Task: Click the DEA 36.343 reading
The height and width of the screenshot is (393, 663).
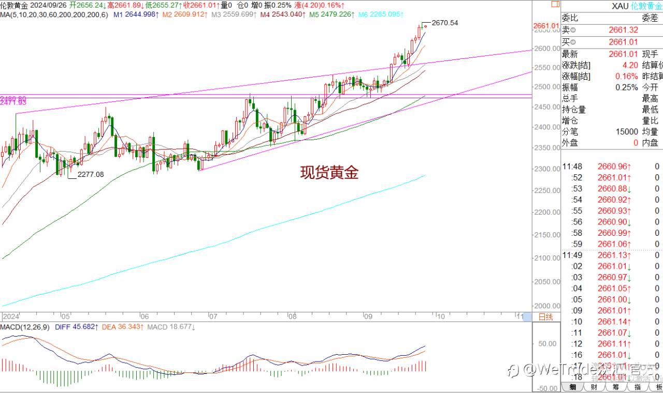Action: pyautogui.click(x=123, y=327)
